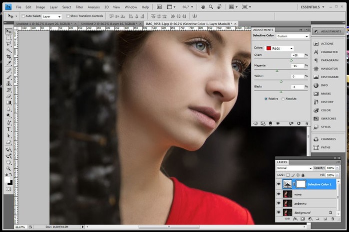Enable the Auto-Select checkbox
349x232 pixels.
23,16
